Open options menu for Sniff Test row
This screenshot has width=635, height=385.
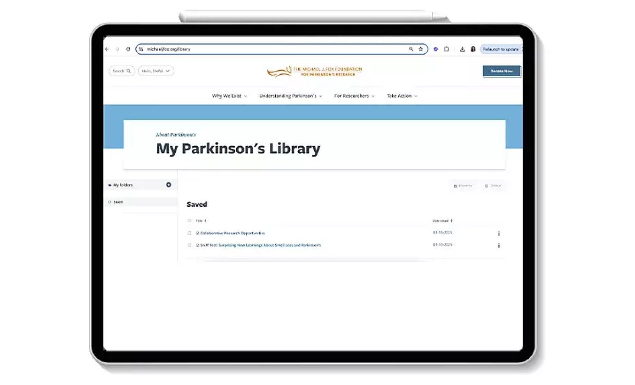(499, 245)
